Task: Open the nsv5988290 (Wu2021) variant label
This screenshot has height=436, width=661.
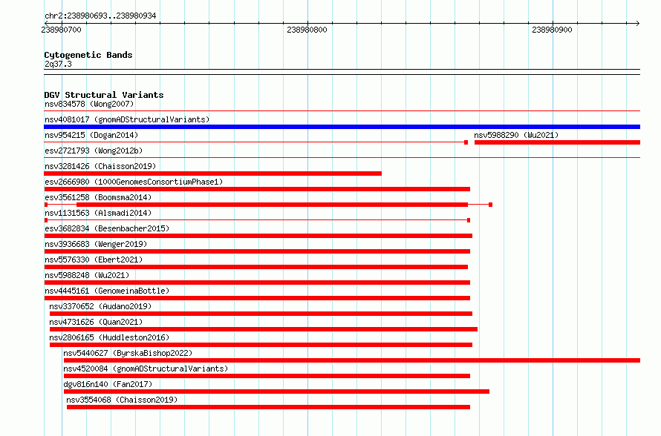Action: [x=516, y=135]
